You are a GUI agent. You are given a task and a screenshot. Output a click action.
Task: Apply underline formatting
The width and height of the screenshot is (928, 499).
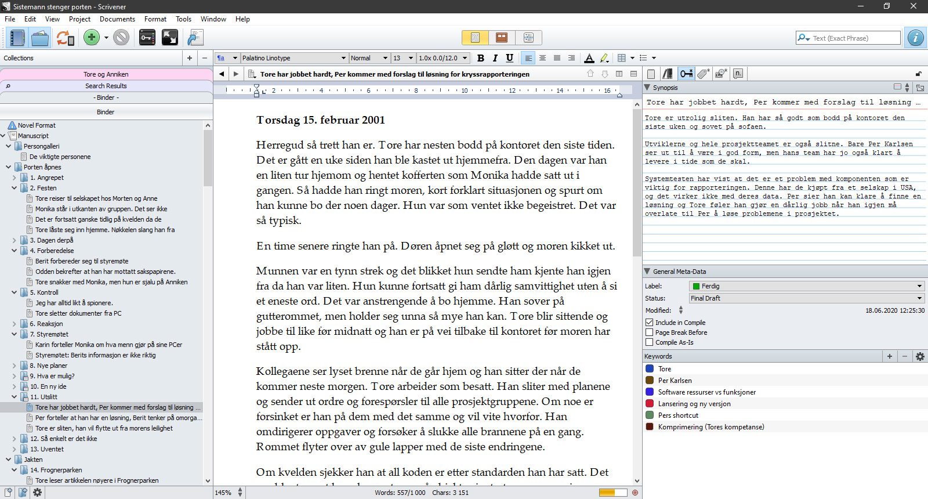[509, 58]
